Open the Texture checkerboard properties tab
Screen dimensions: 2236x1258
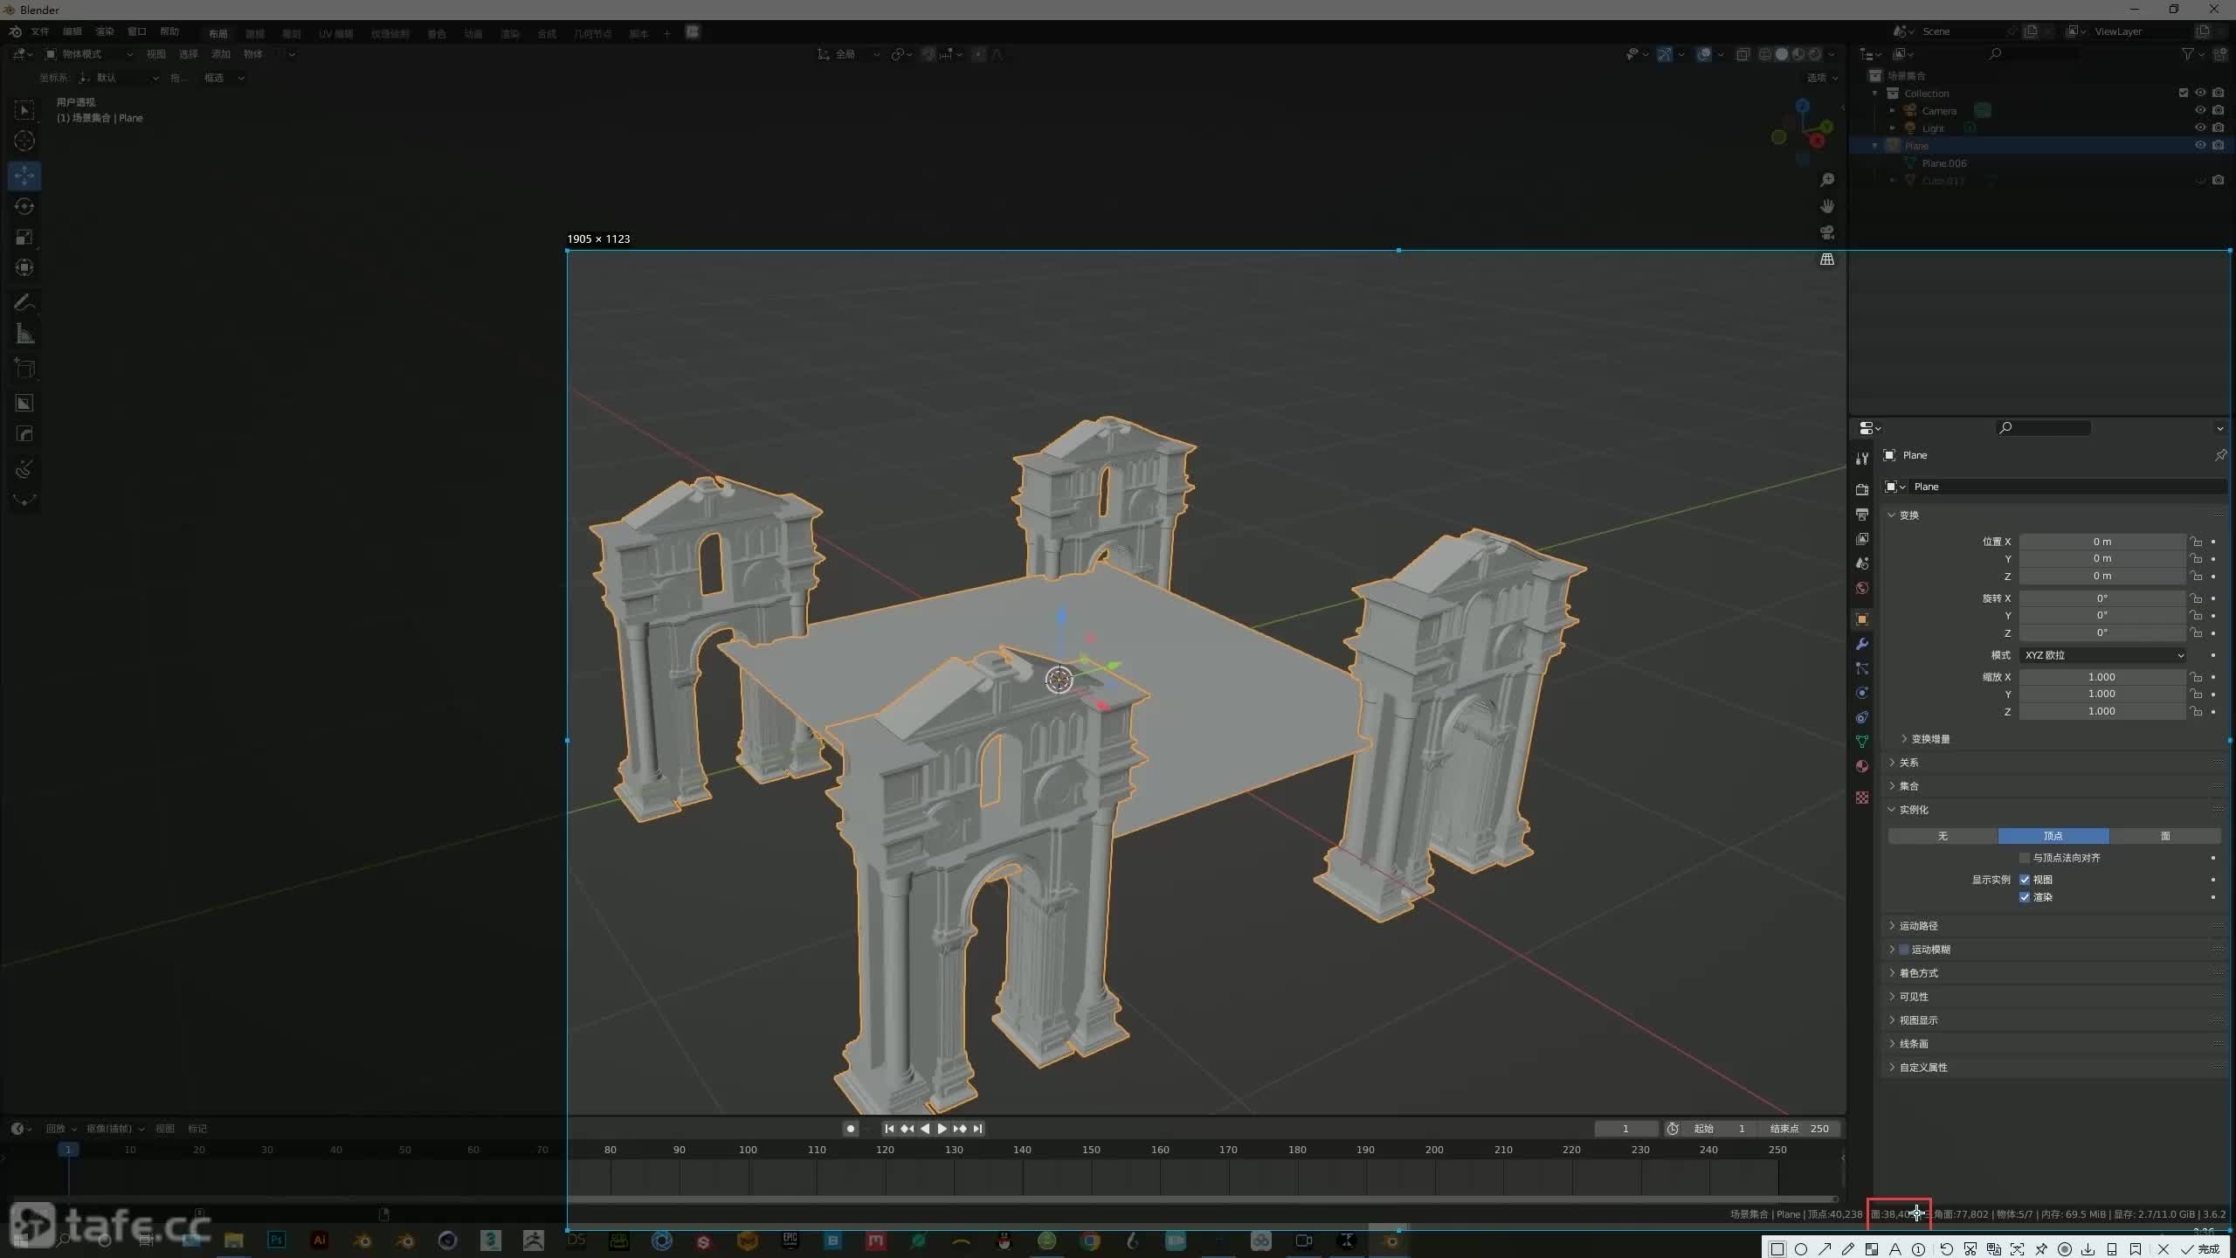(x=1862, y=798)
